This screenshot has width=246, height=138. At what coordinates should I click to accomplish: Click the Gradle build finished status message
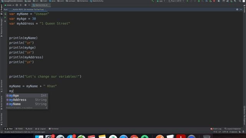coord(25,132)
